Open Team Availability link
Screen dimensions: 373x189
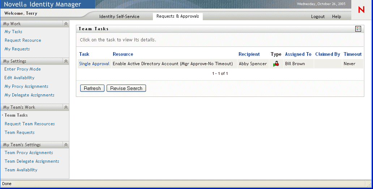21,170
